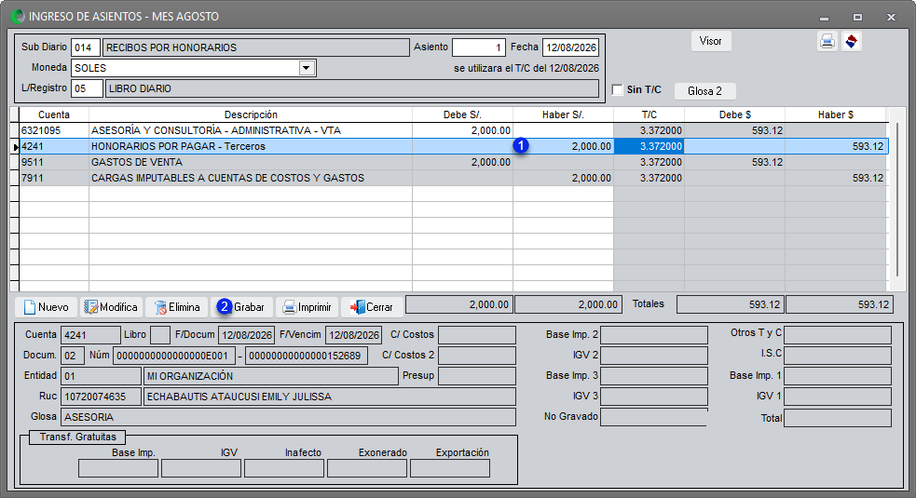This screenshot has width=916, height=498.
Task: Click the No Gravado field
Action: 654,417
